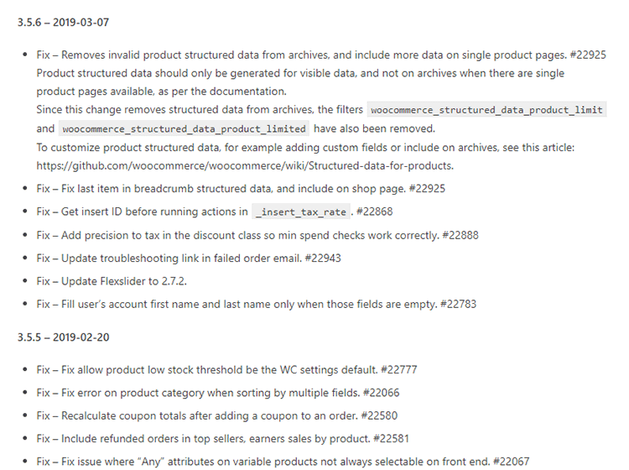629x470 pixels.
Task: Open issue #22943 about failed order email
Action: 323,258
